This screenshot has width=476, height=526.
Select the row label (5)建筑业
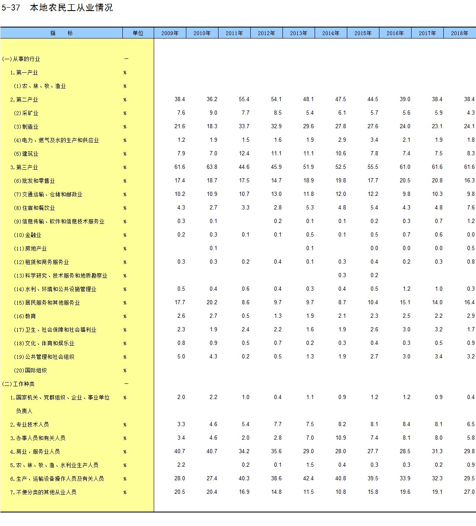[x=26, y=154]
